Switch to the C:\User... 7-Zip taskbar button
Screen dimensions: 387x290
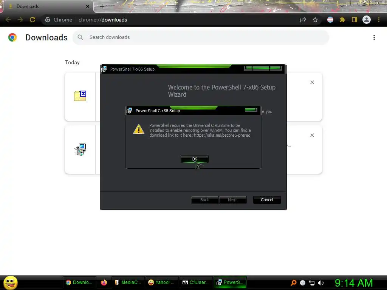[x=195, y=282]
